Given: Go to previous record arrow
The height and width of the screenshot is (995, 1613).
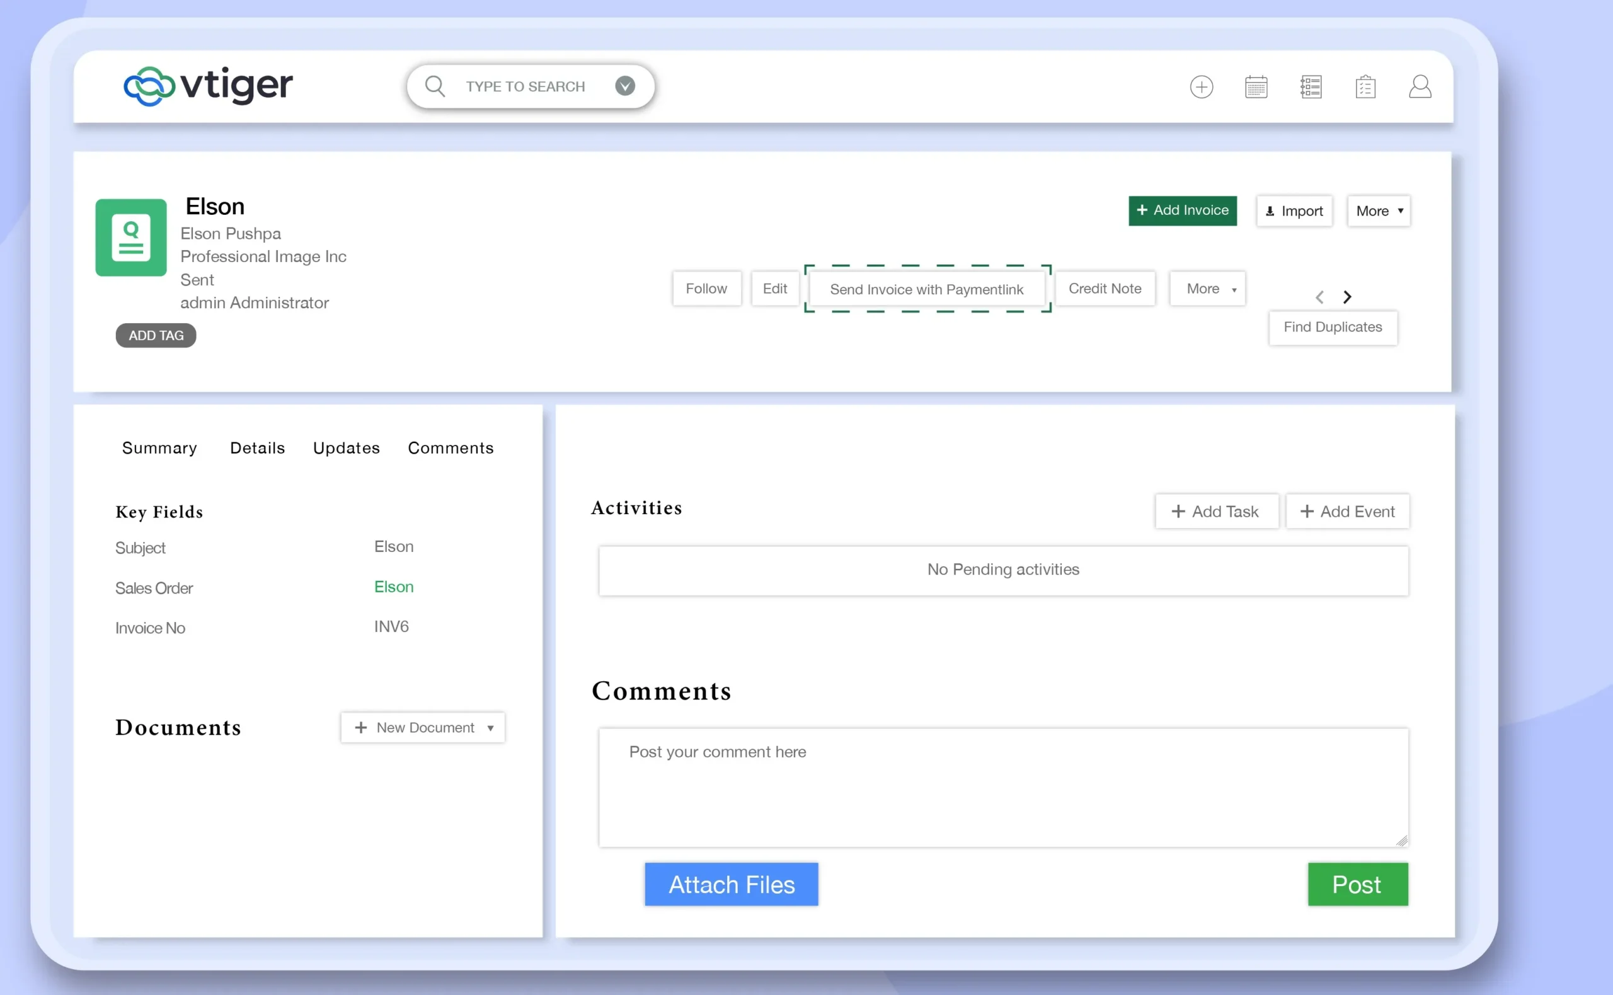Looking at the screenshot, I should click(1319, 297).
